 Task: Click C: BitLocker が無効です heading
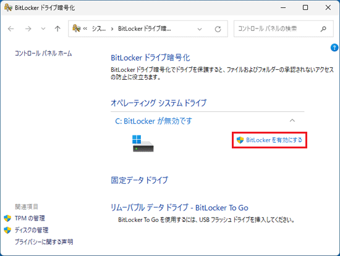click(x=153, y=121)
